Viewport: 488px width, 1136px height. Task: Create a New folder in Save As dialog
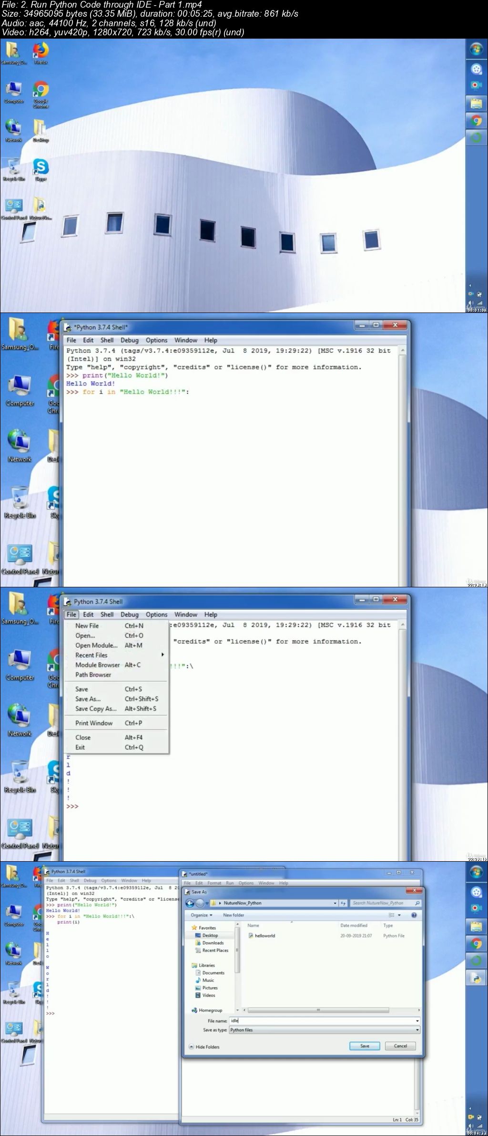234,915
